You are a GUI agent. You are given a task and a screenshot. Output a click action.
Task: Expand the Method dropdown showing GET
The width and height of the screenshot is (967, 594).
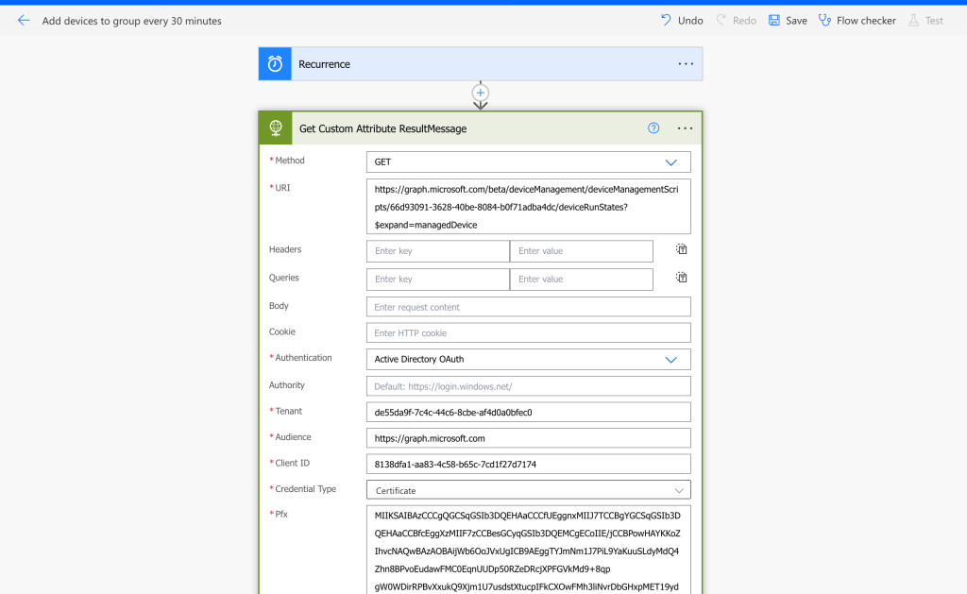pos(528,162)
